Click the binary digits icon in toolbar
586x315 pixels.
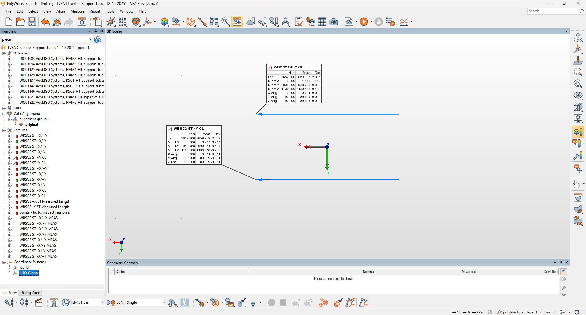point(122,22)
